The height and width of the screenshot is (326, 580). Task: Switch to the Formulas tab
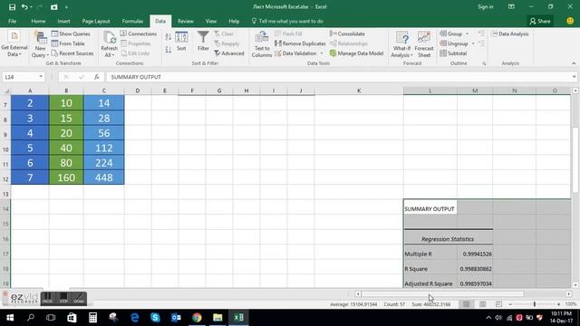[132, 21]
